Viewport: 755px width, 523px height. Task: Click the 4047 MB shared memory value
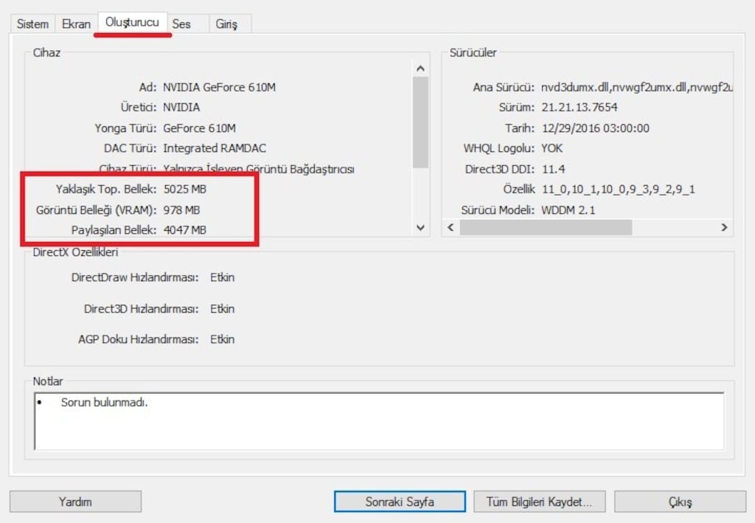(x=185, y=230)
